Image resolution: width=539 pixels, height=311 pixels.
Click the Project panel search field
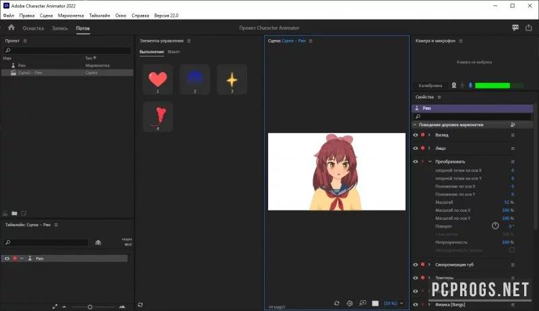tap(67, 50)
